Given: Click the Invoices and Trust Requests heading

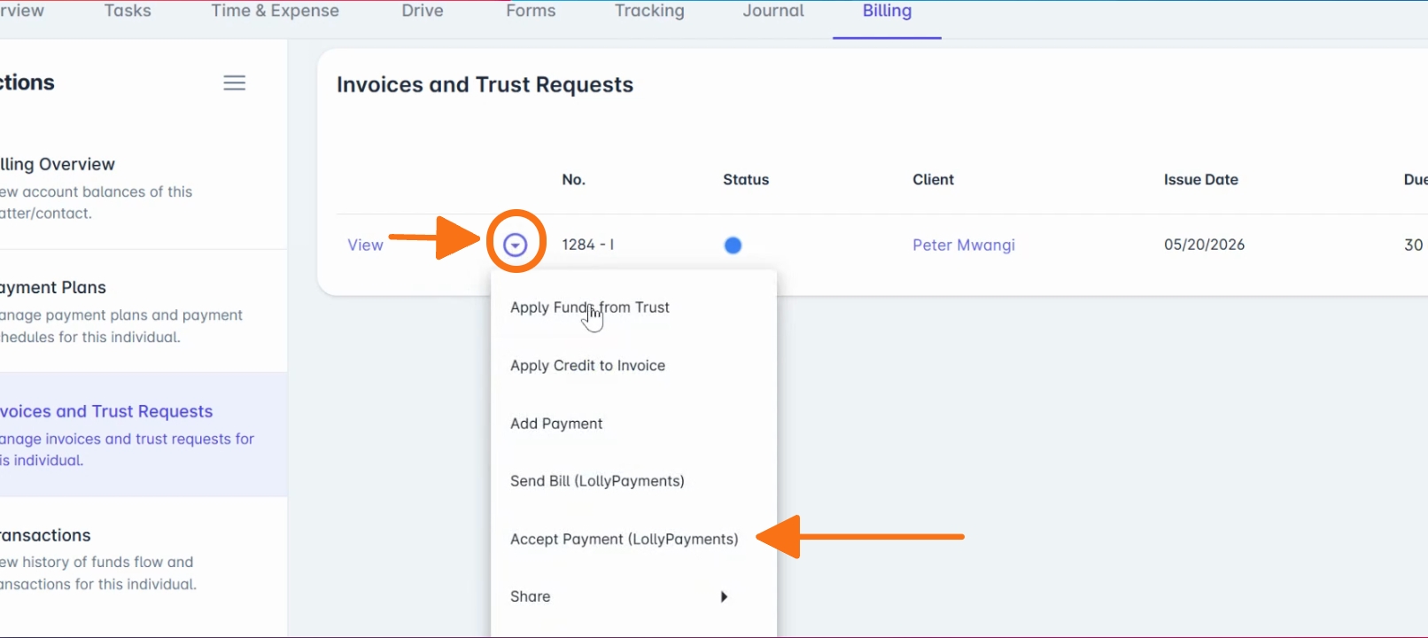Looking at the screenshot, I should pos(485,85).
